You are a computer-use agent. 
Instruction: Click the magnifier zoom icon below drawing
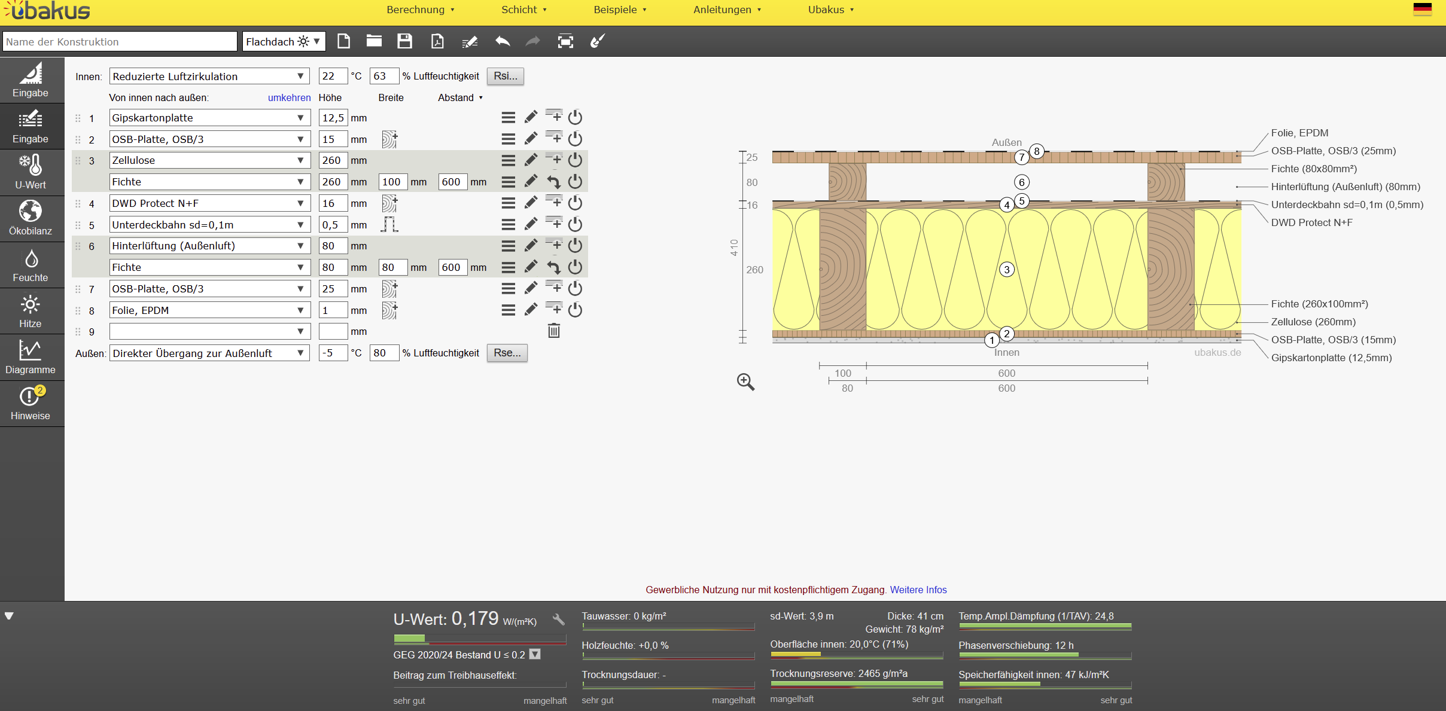click(745, 382)
